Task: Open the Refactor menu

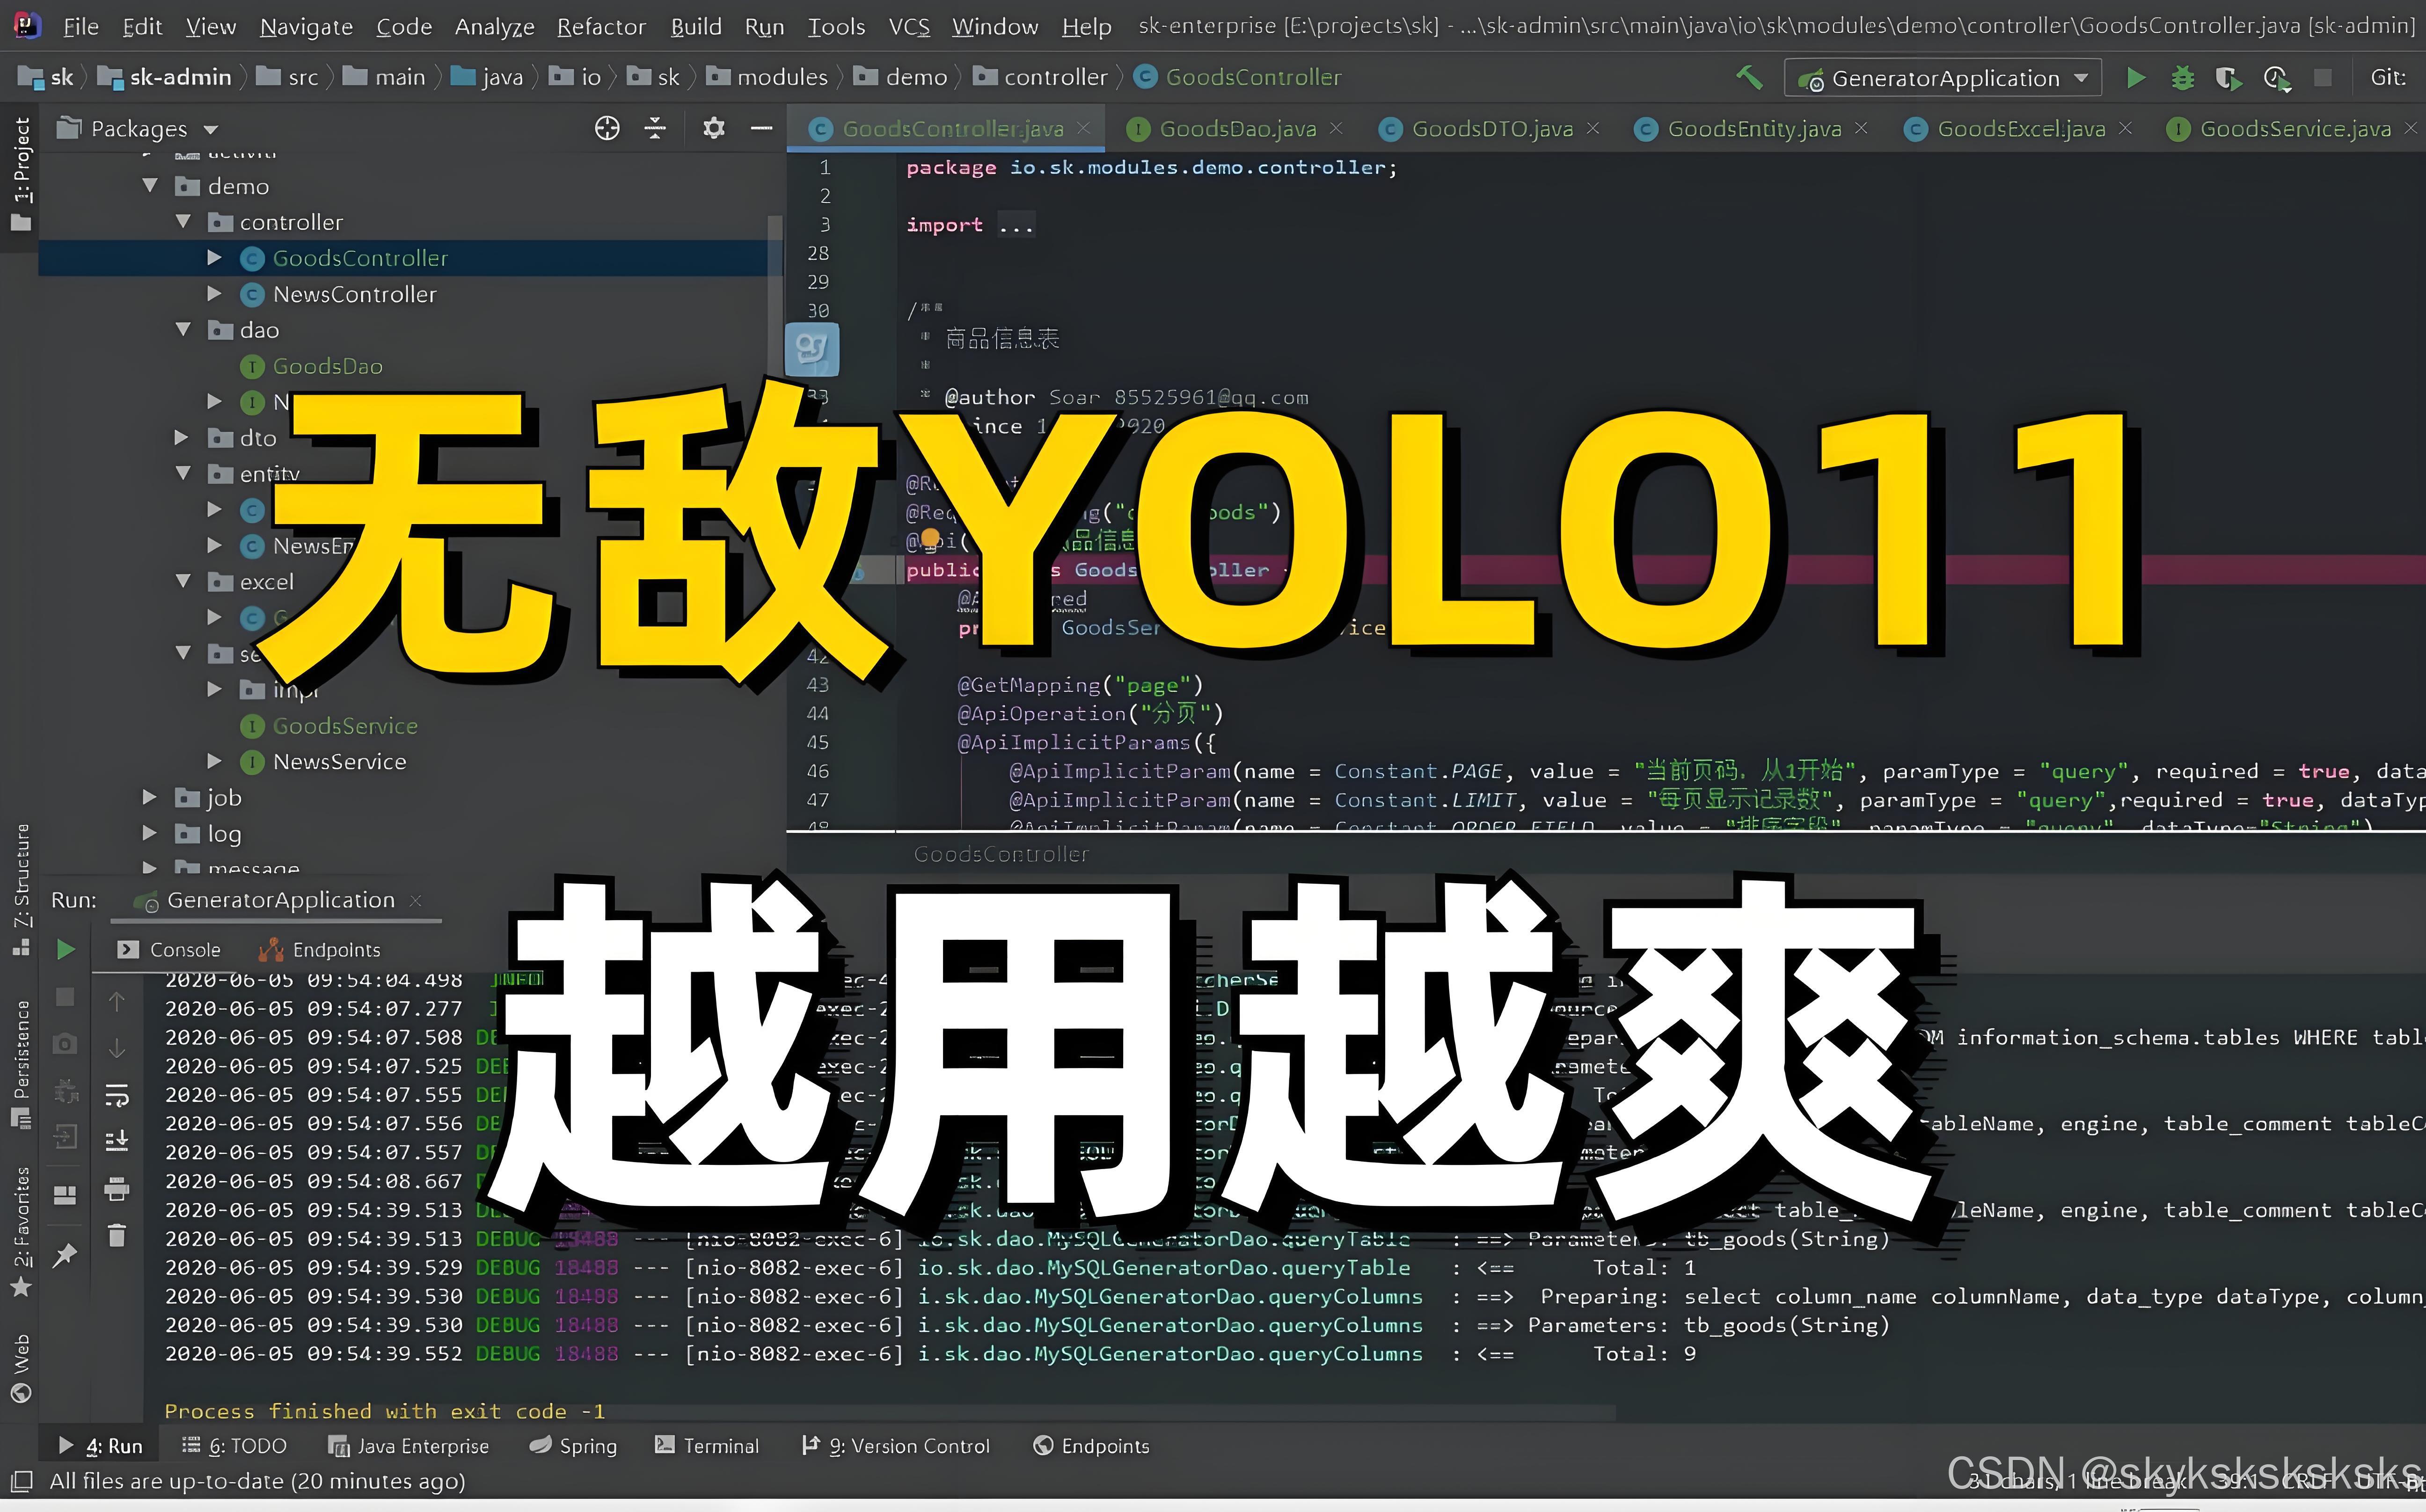Action: 600,26
